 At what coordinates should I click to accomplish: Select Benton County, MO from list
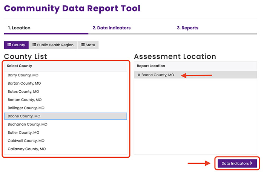(x=66, y=100)
